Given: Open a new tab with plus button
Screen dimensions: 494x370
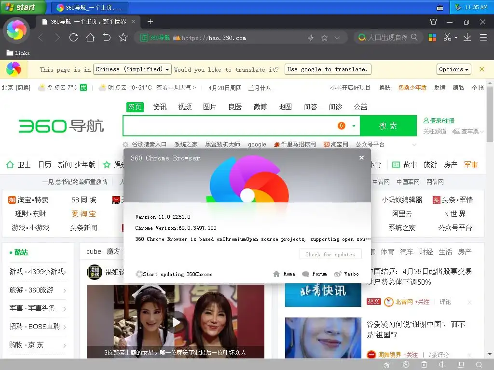Looking at the screenshot, I should (151, 21).
